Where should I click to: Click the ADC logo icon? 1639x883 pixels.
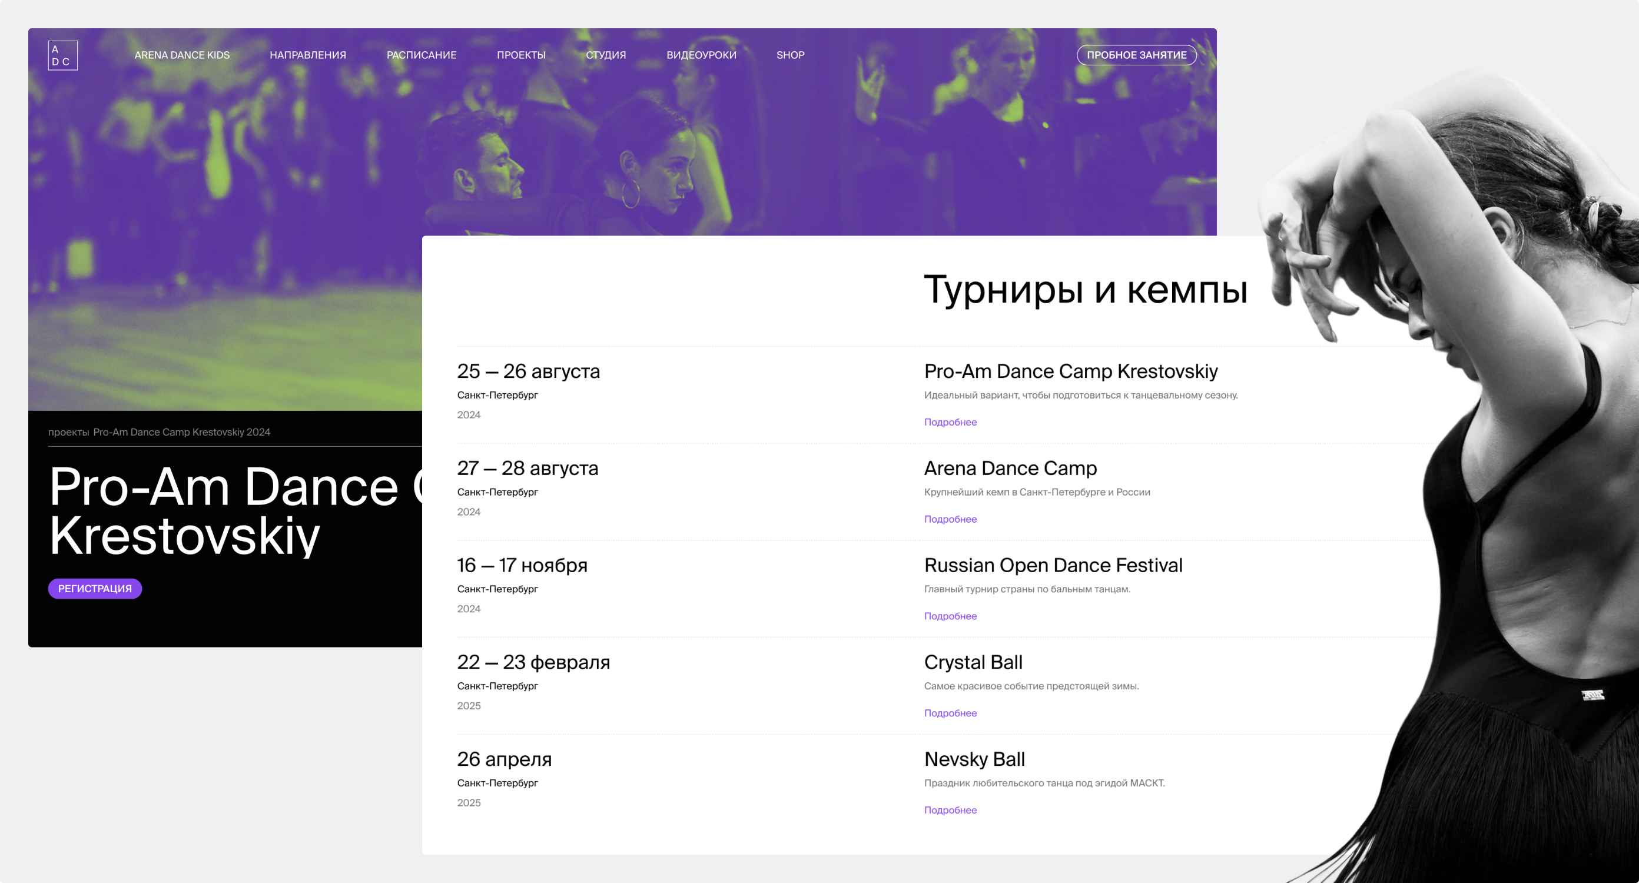coord(62,55)
